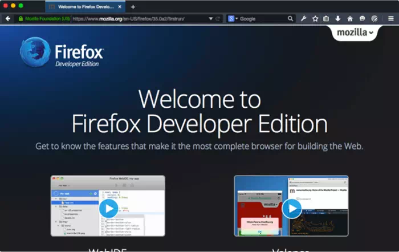Click the chat smiley toolbar icon

pyautogui.click(x=362, y=18)
